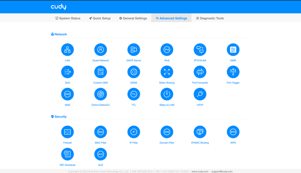This screenshot has width=301, height=173.
Task: Open the DHCP Server icon
Action: click(134, 50)
